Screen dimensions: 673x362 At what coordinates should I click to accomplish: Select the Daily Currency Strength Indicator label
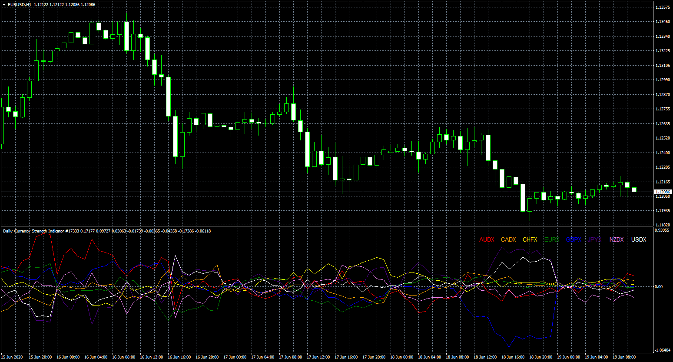(34, 231)
